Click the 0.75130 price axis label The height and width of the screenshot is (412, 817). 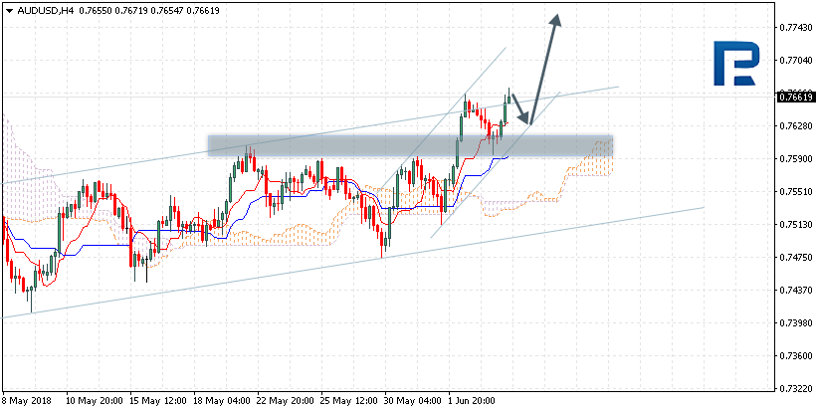point(796,225)
